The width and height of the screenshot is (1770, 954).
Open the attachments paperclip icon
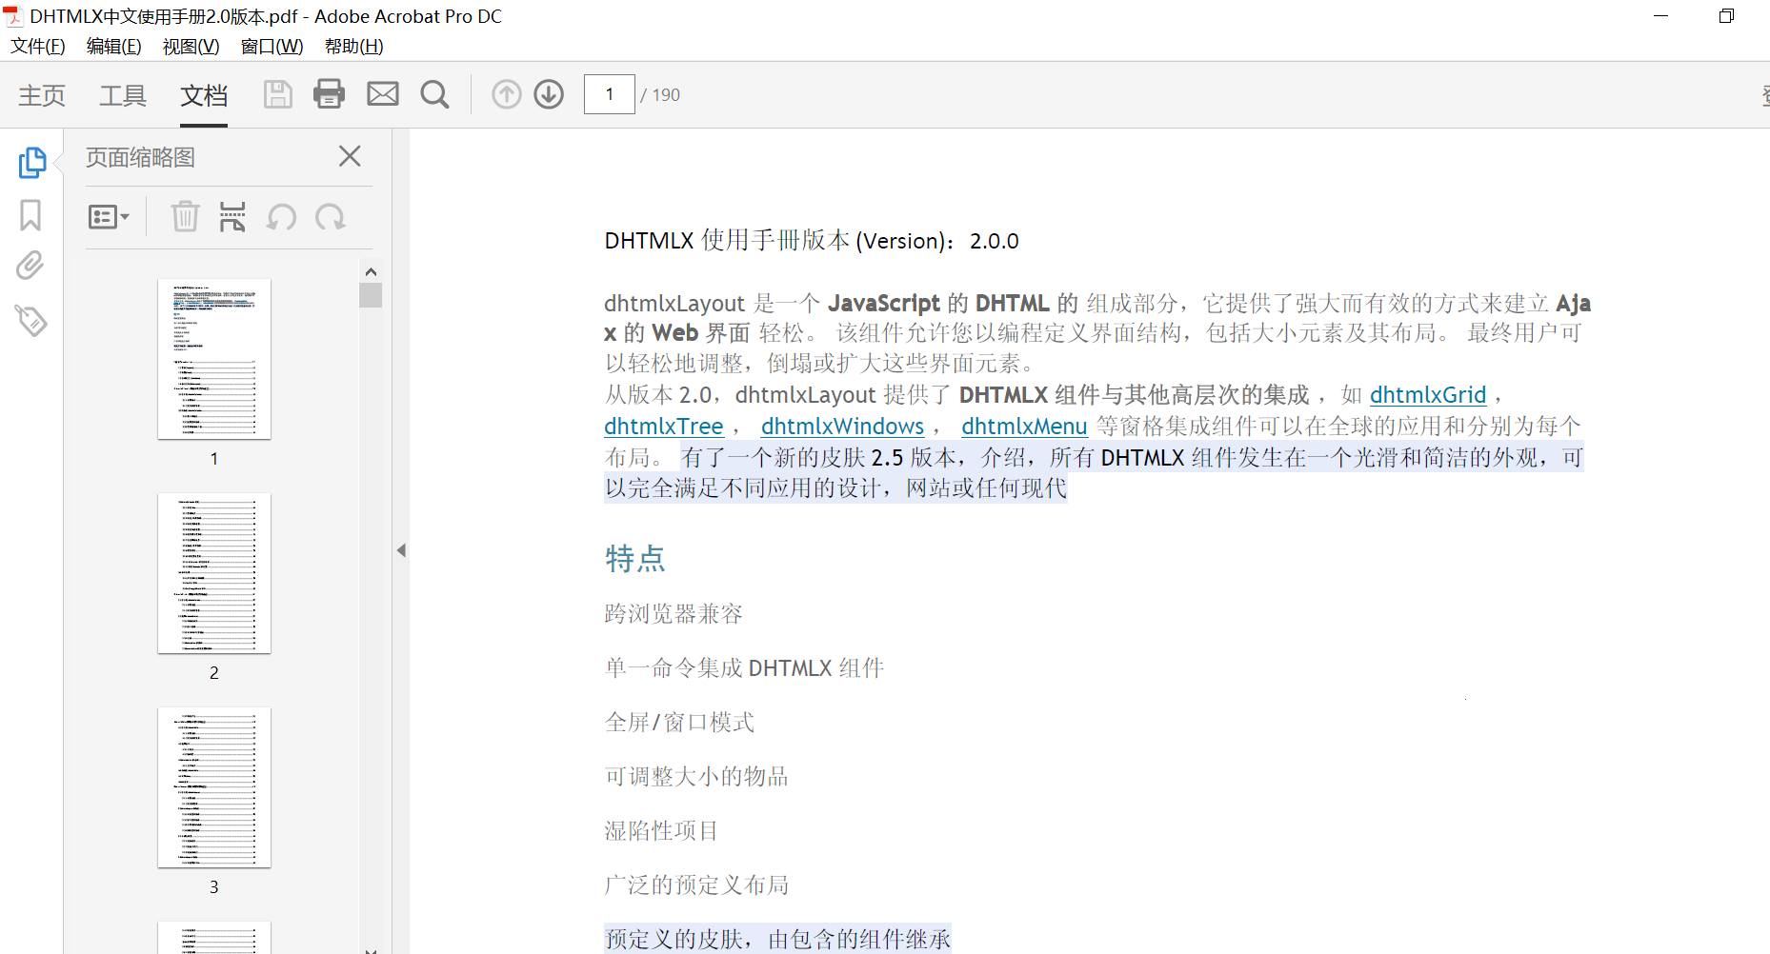[x=30, y=266]
